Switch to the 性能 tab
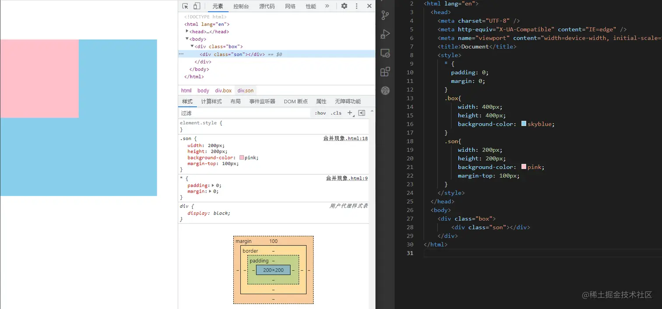Screen dimensions: 662x309 coord(311,6)
